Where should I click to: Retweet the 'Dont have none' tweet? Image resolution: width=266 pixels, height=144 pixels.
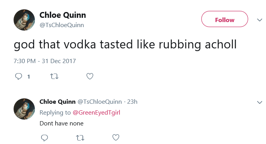pyautogui.click(x=80, y=138)
